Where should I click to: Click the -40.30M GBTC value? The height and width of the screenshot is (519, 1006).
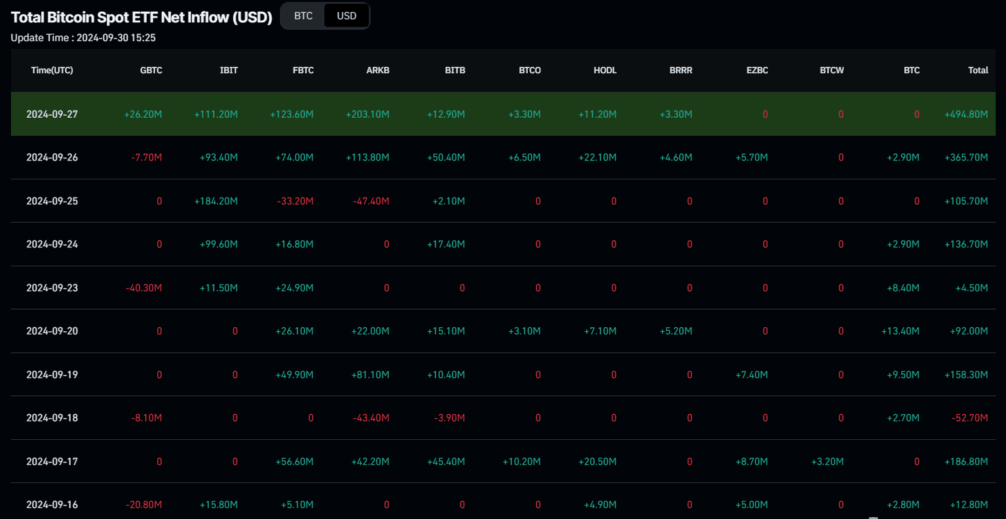pyautogui.click(x=143, y=288)
